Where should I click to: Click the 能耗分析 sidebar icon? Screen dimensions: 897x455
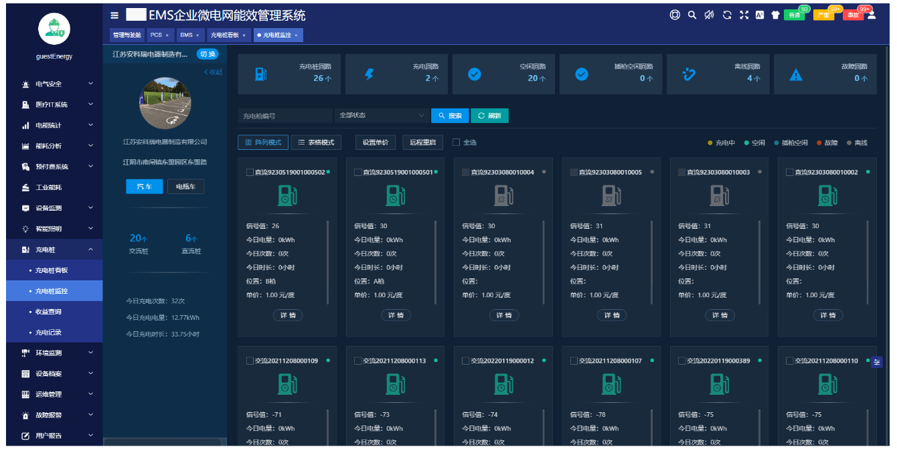coord(25,146)
